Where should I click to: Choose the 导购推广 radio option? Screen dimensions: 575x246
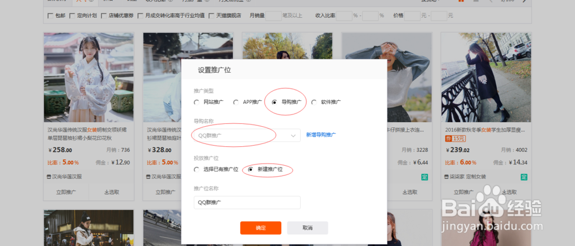coord(274,102)
